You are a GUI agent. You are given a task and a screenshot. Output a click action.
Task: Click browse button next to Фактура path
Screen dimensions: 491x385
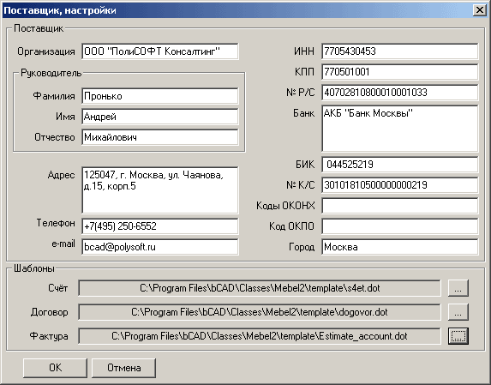point(458,336)
